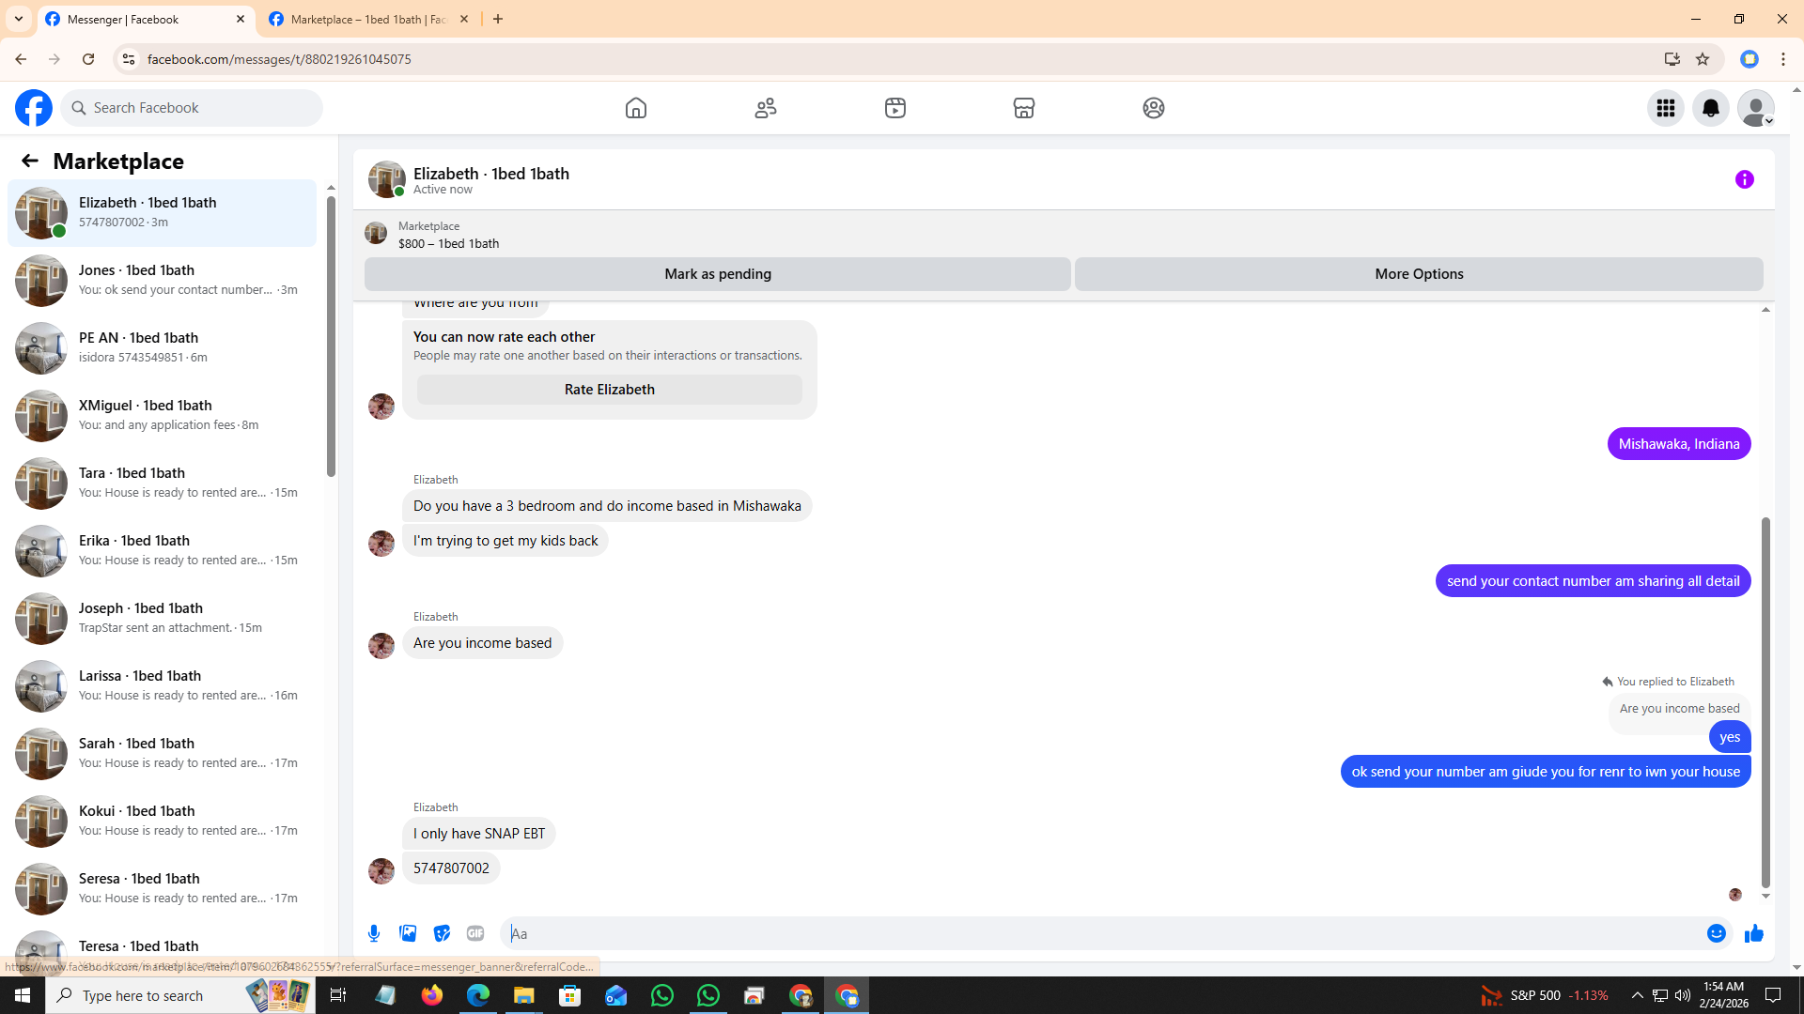Go to Marketplace from top navigation
The height and width of the screenshot is (1014, 1804).
click(x=1023, y=108)
